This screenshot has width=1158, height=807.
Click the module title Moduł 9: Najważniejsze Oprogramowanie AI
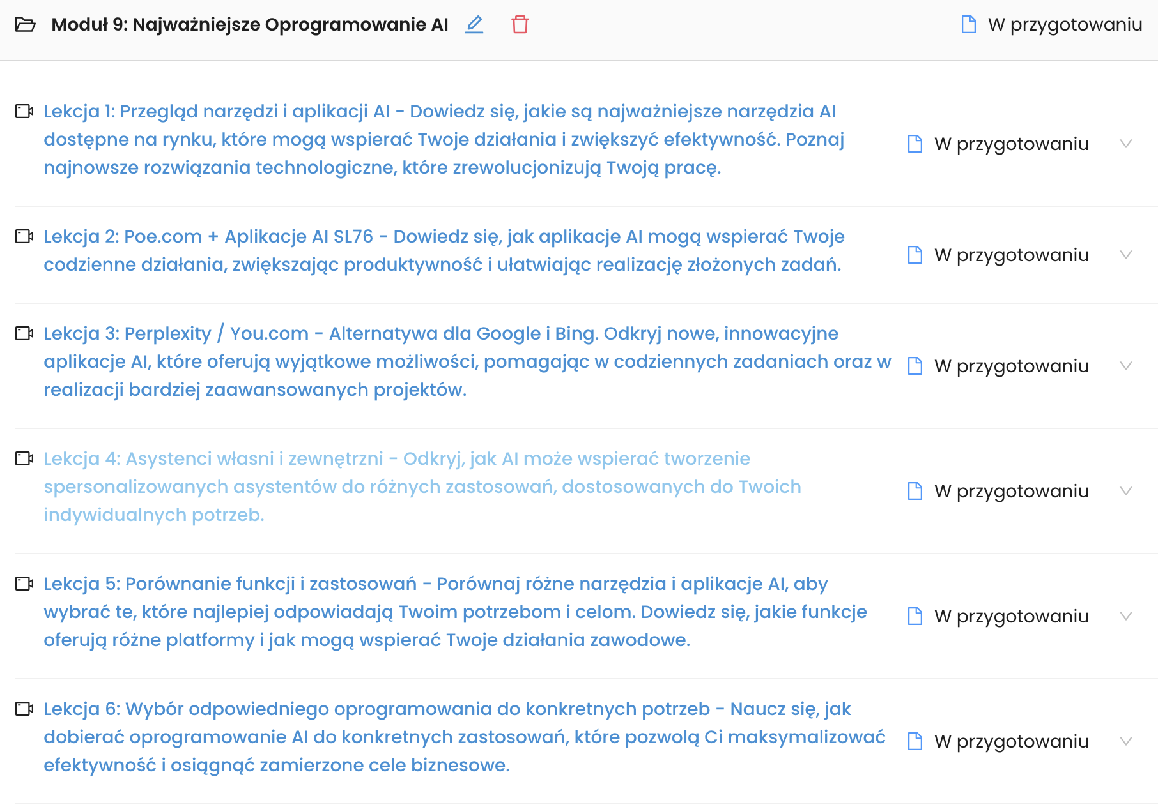coord(250,25)
